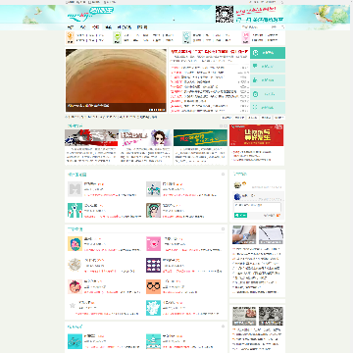Open the red headline link beside the slideshow

click(x=210, y=52)
